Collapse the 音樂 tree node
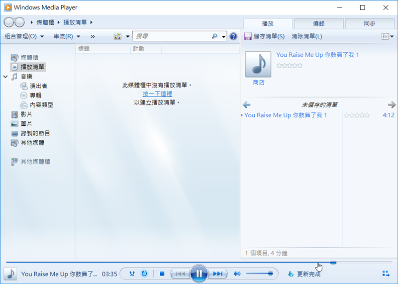 click(5, 77)
